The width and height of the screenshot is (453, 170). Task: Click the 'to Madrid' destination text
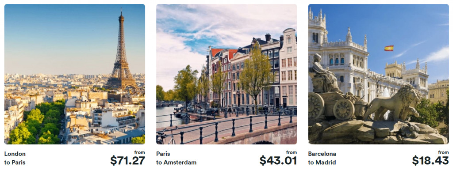322,162
